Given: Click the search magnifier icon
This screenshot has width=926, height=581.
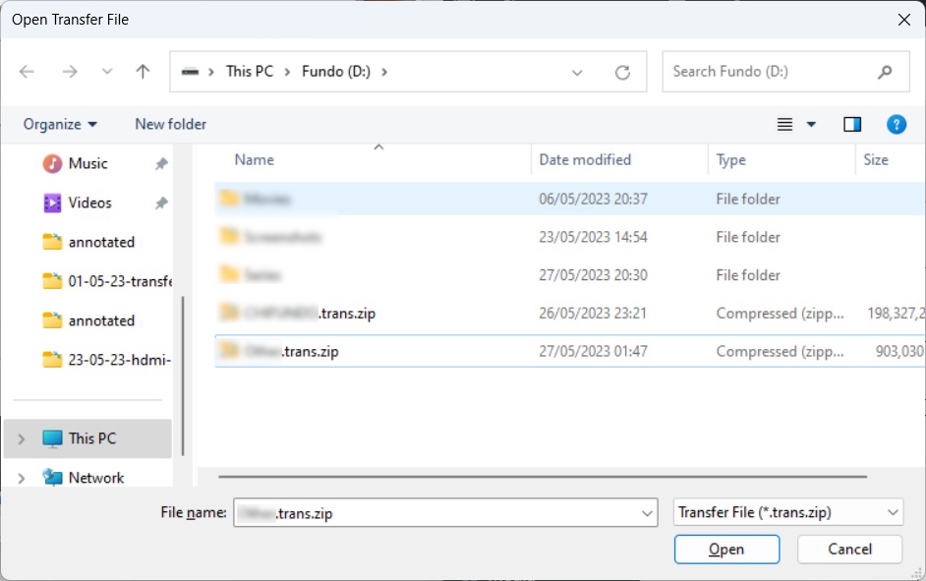Looking at the screenshot, I should tap(884, 71).
